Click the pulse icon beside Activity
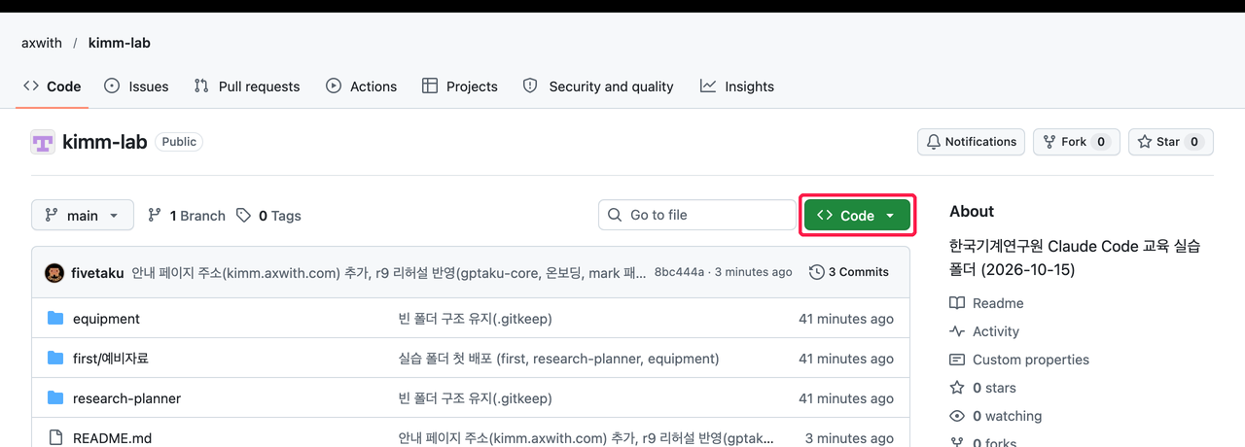This screenshot has height=447, width=1245. click(957, 331)
